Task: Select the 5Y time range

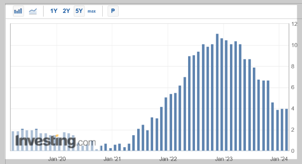Action: [x=79, y=11]
